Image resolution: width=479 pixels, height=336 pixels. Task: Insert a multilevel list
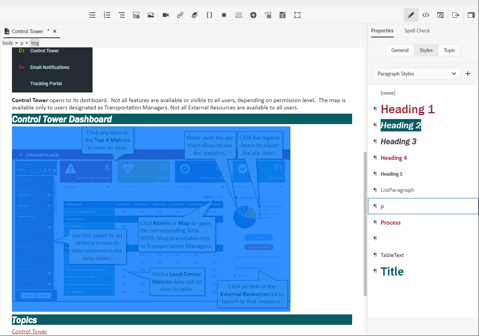coord(121,15)
